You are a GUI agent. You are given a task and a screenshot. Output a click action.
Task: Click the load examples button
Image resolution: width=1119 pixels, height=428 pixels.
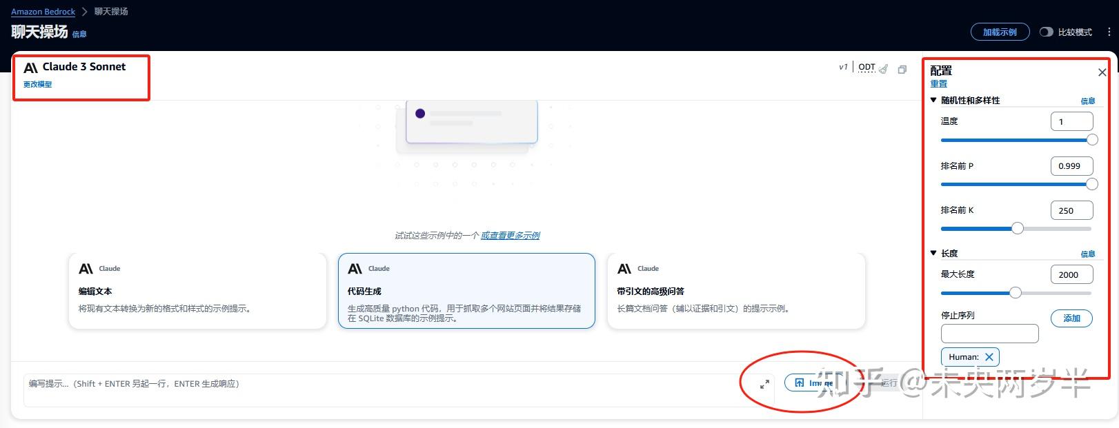[1000, 32]
